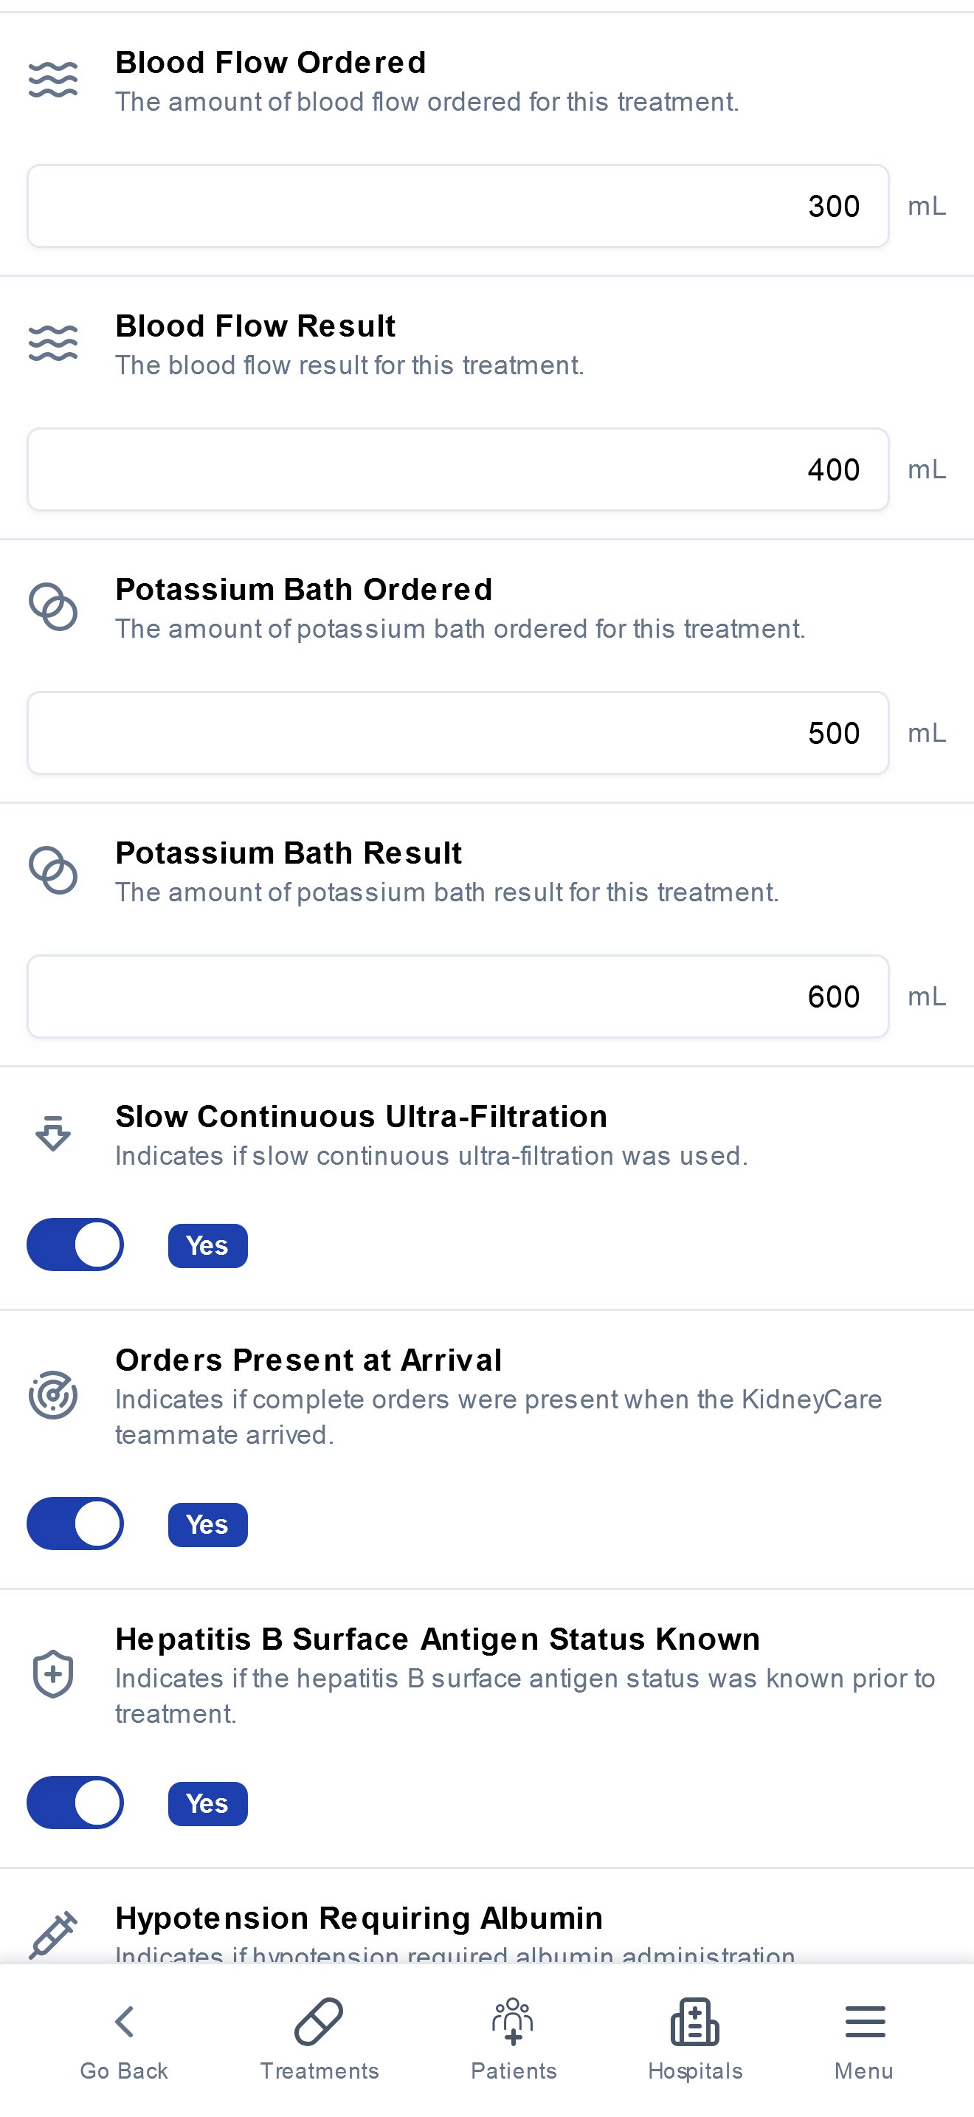This screenshot has height=2117, width=974.
Task: Open the Treatments tab
Action: [320, 2039]
